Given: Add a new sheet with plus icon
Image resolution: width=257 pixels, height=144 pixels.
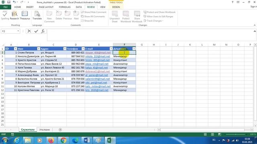Looking at the screenshot, I should click(60, 130).
